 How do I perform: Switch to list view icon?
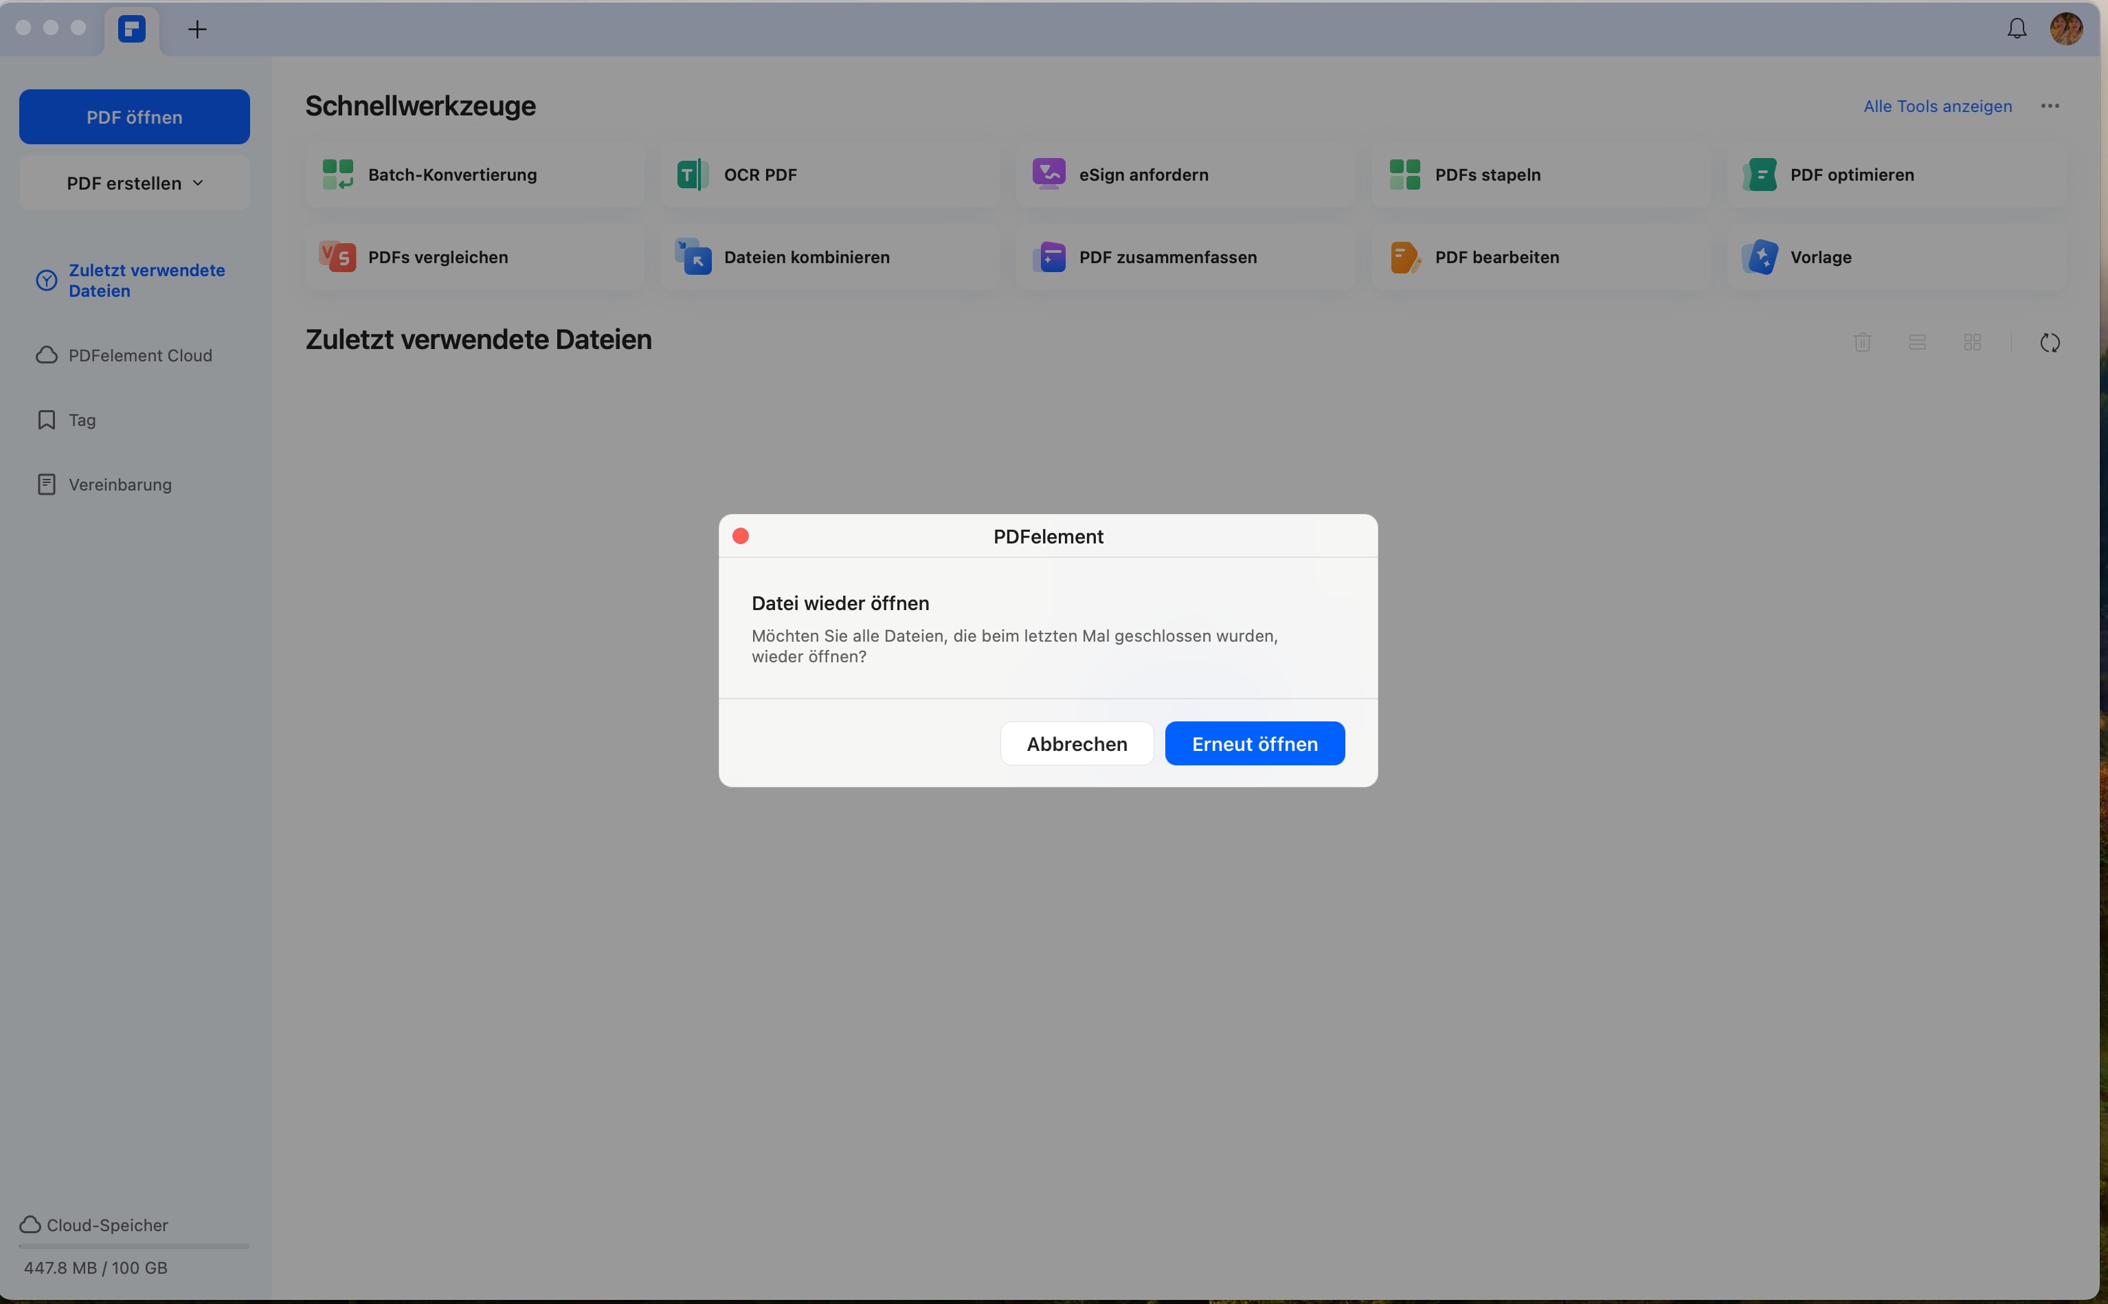click(x=1916, y=342)
